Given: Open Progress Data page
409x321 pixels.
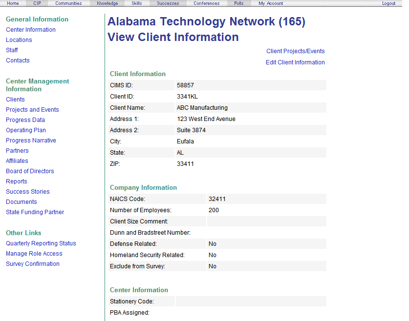Looking at the screenshot, I should pyautogui.click(x=25, y=120).
